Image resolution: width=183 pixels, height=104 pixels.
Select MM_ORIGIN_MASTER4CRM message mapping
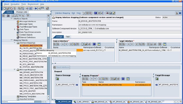tap(31, 78)
